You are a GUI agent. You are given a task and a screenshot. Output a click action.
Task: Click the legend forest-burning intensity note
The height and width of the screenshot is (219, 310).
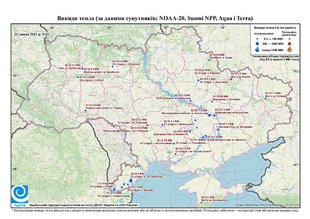tap(275, 58)
